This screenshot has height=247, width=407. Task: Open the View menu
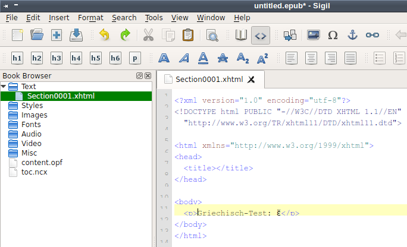(180, 18)
